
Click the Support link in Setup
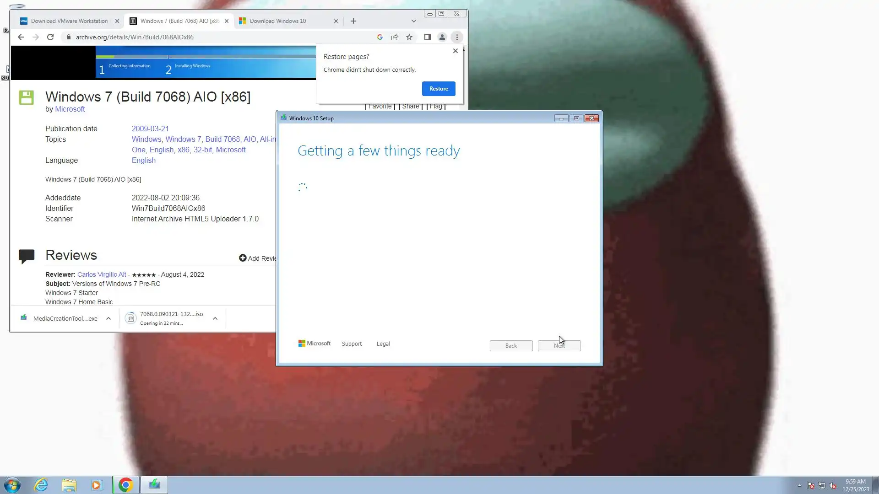[x=352, y=344]
